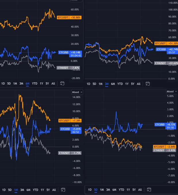Select 3M range in top-left chart
Screen dimensions: 178x195
(x=21, y=83)
